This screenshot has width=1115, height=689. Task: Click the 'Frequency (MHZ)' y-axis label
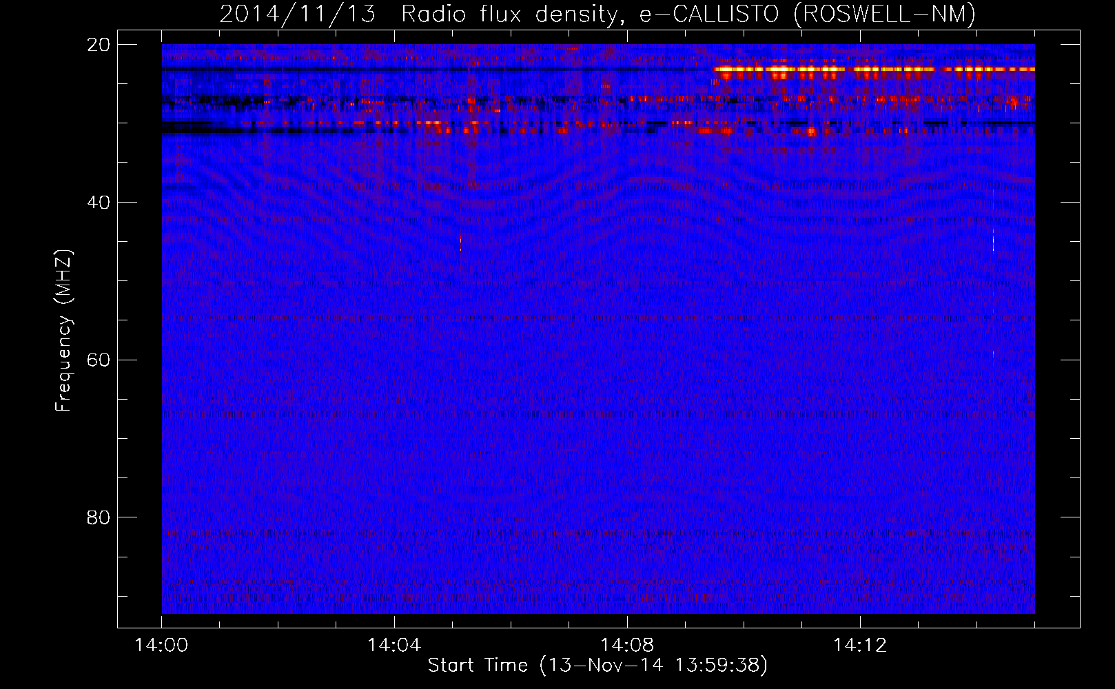(63, 331)
